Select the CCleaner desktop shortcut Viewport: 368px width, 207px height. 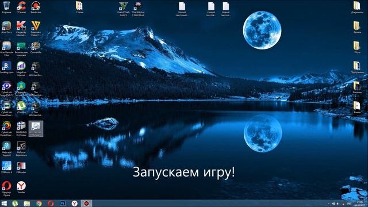tap(21, 7)
